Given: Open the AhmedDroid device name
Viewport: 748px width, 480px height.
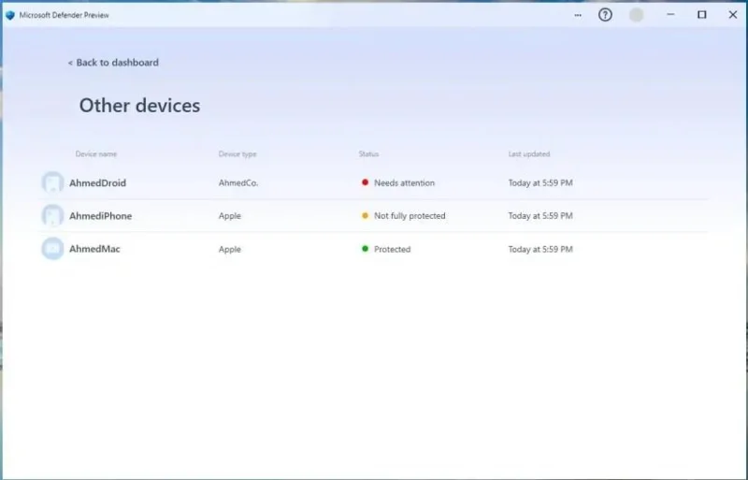Looking at the screenshot, I should (98, 183).
